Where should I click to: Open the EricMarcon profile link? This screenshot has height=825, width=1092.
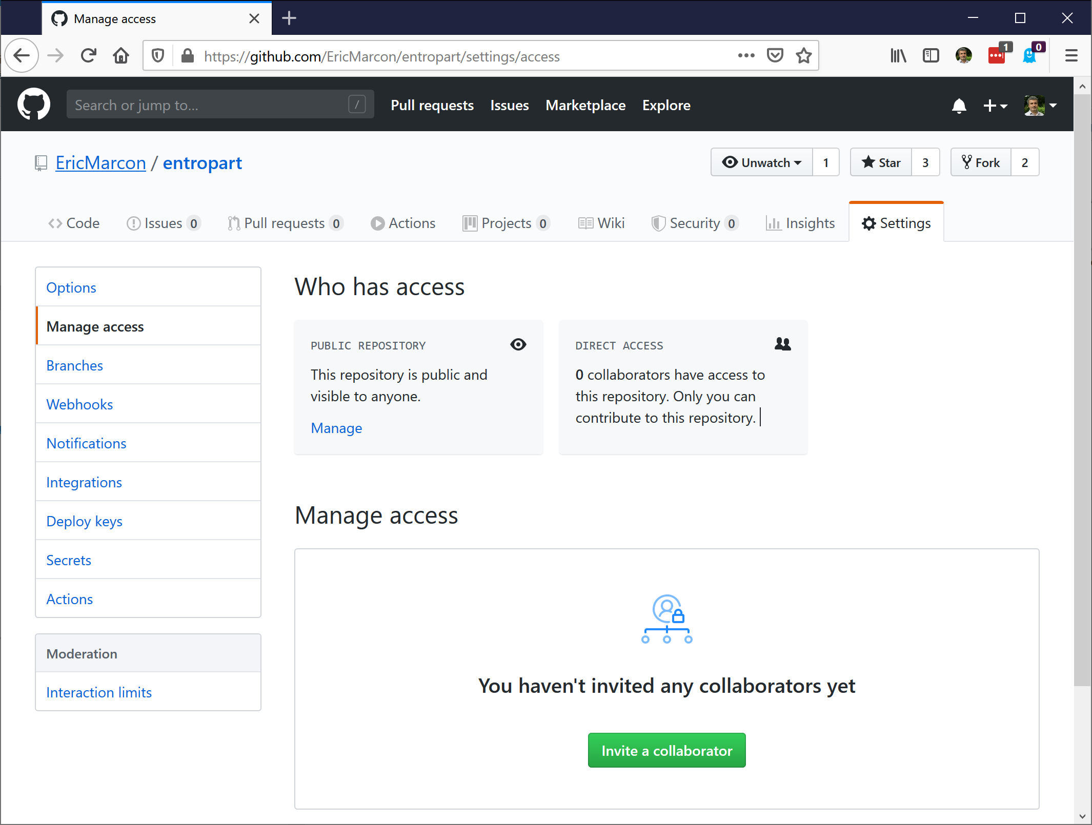[100, 163]
